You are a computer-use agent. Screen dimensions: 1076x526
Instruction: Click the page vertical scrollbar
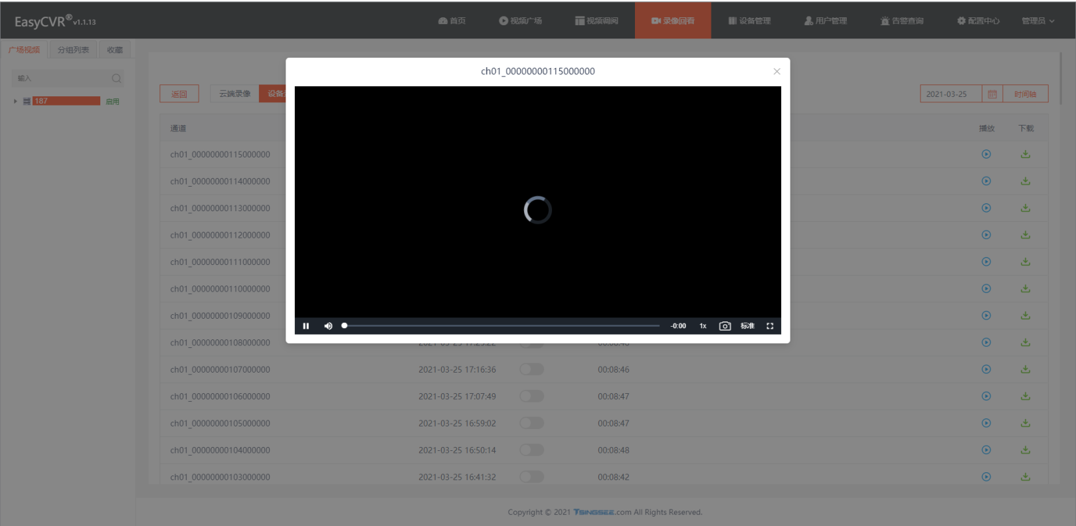(x=1060, y=78)
